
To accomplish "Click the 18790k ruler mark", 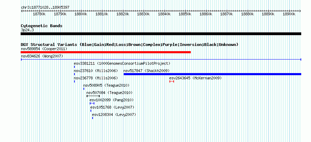I will click(60, 14).
